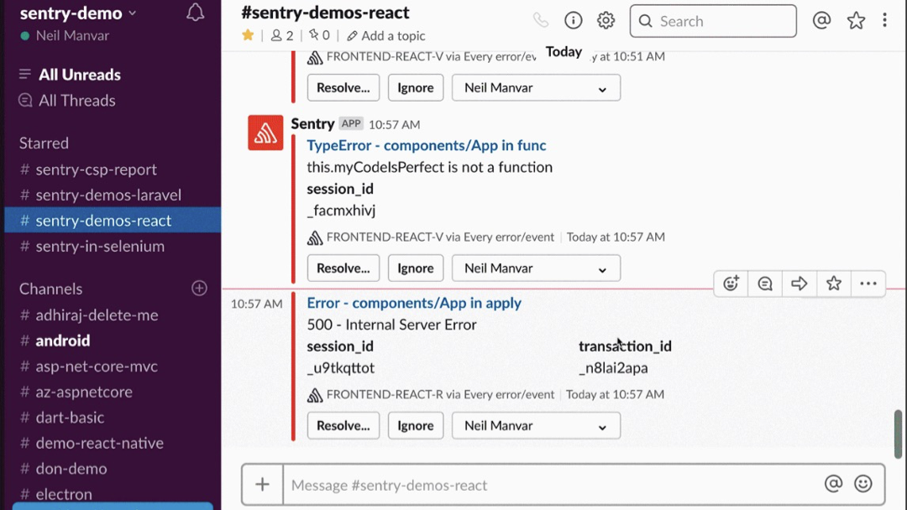Switch to sentry-csp-report channel

[x=113, y=169]
